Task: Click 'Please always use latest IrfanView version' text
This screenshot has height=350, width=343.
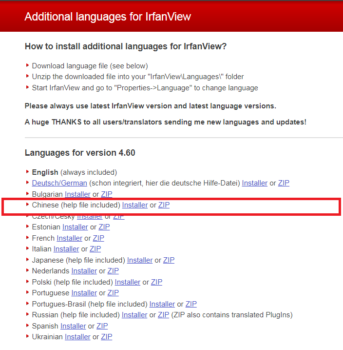Action: click(151, 106)
